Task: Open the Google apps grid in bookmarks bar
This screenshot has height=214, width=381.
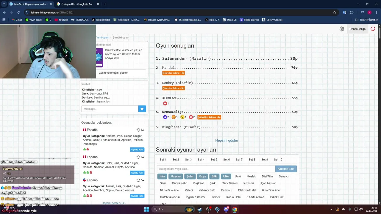Action: point(4,20)
